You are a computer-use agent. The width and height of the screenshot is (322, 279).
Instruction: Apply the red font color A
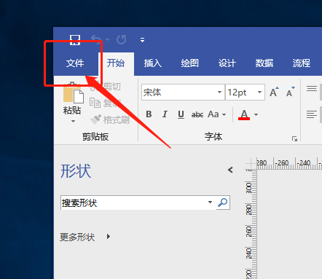coord(244,114)
